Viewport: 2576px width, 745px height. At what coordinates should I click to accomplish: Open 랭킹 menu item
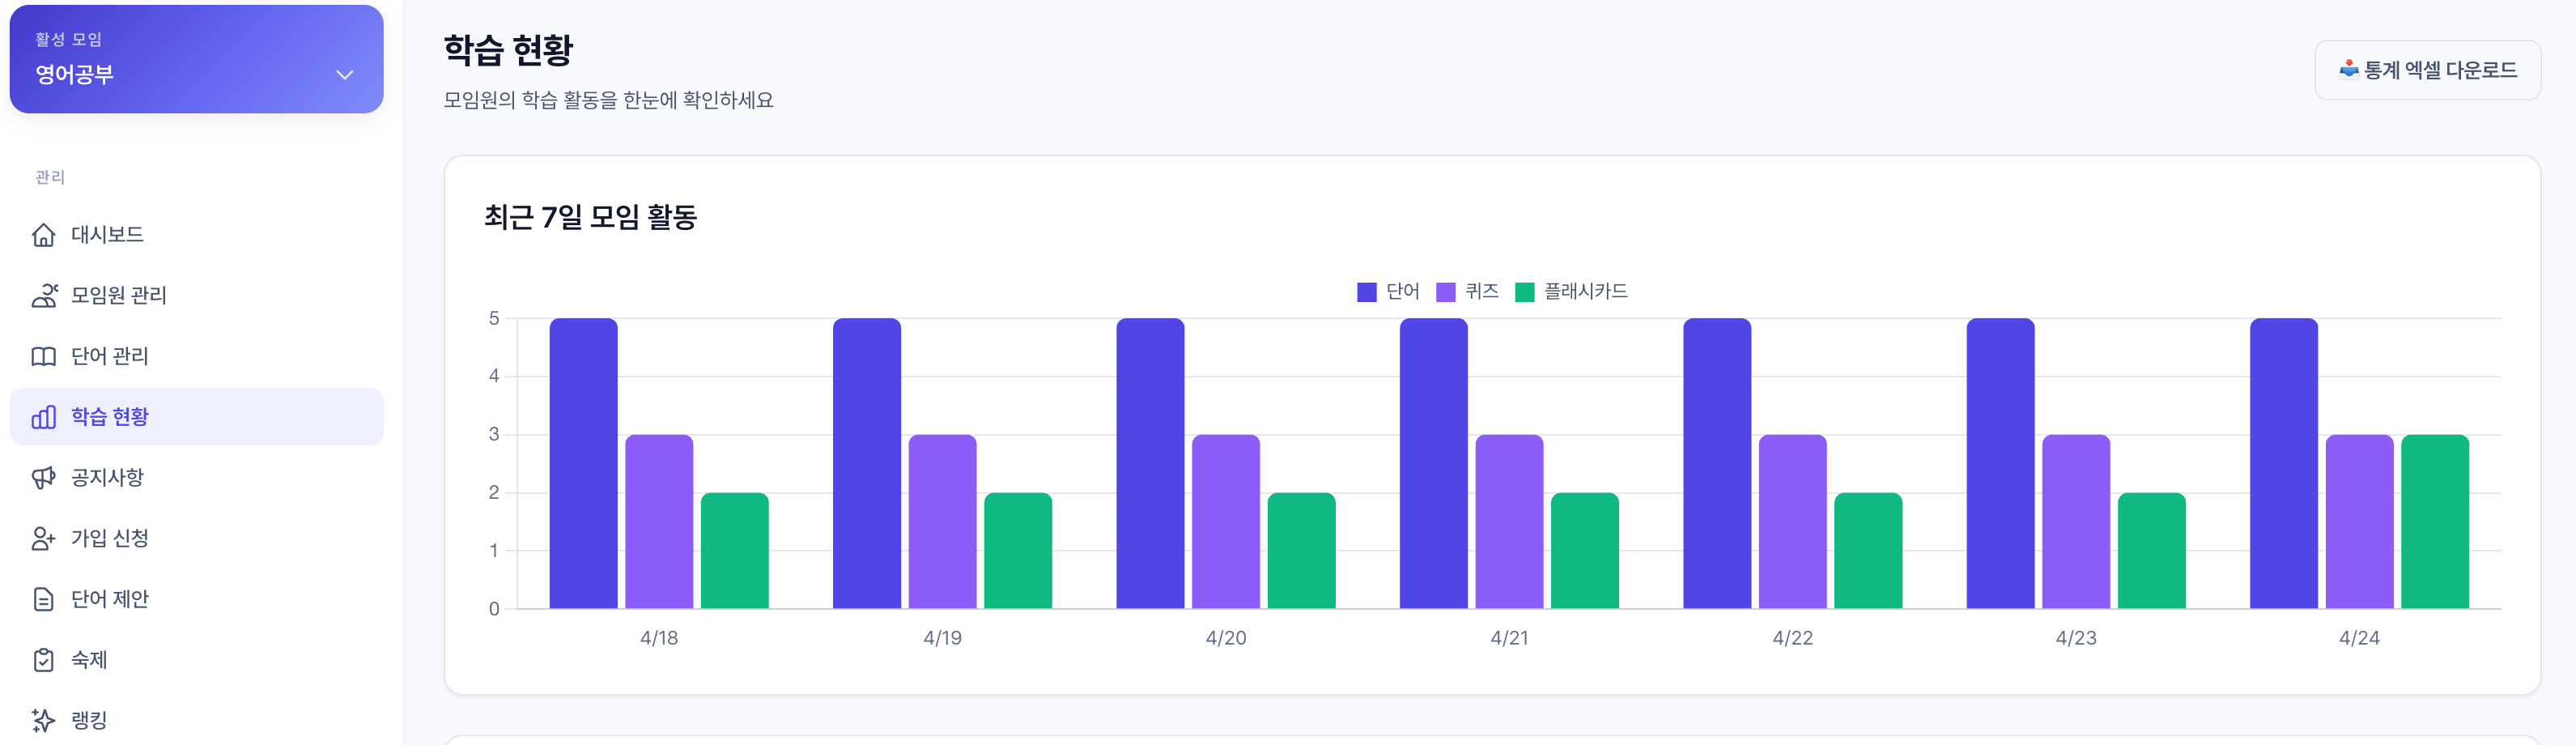coord(197,721)
